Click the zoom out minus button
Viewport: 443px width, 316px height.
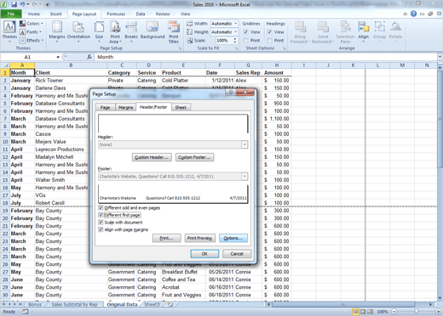point(394,312)
